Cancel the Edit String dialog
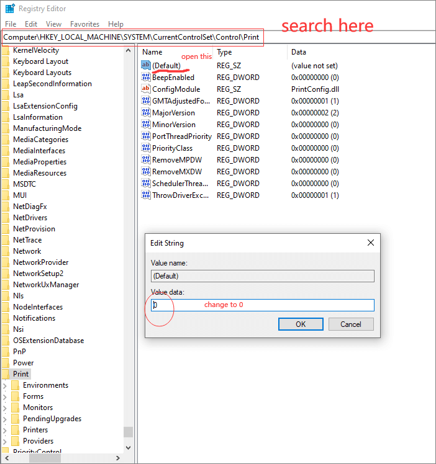The width and height of the screenshot is (436, 464). [x=350, y=324]
